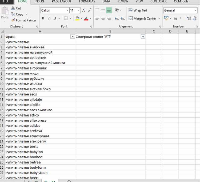
Task: Click the Copy icon
Action: pos(13,14)
